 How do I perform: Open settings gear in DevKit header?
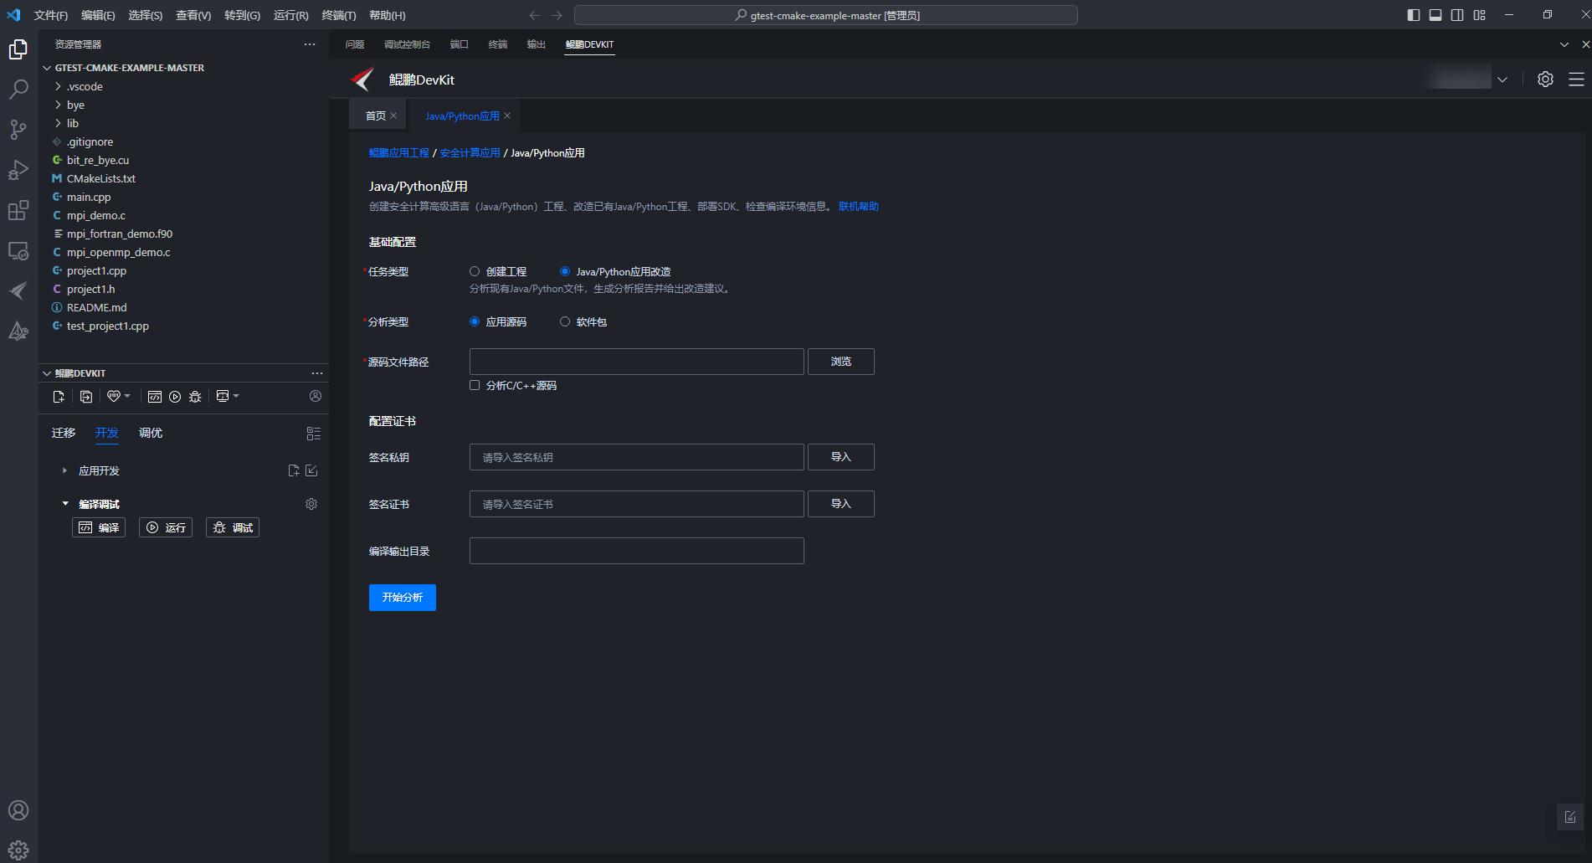[x=1546, y=80]
